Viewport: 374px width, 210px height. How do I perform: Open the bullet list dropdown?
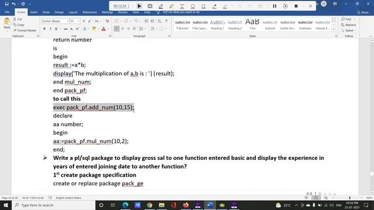coord(121,21)
